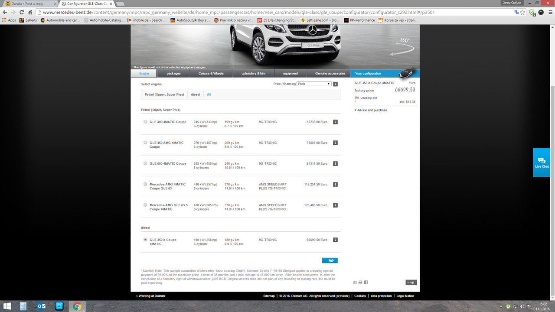Click Chrome icon in the taskbar
The height and width of the screenshot is (312, 555).
77,306
